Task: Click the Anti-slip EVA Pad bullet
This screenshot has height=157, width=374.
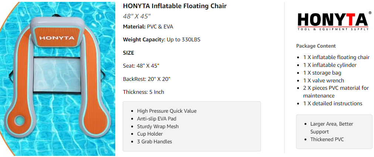Action: (x=157, y=119)
